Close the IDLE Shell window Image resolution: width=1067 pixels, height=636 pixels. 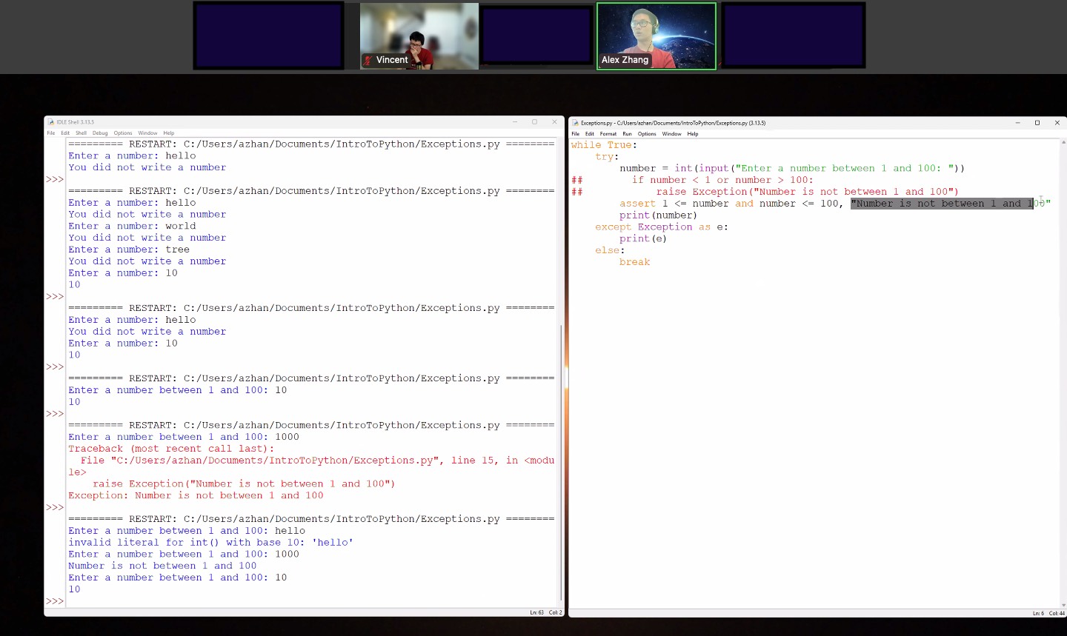coord(554,122)
